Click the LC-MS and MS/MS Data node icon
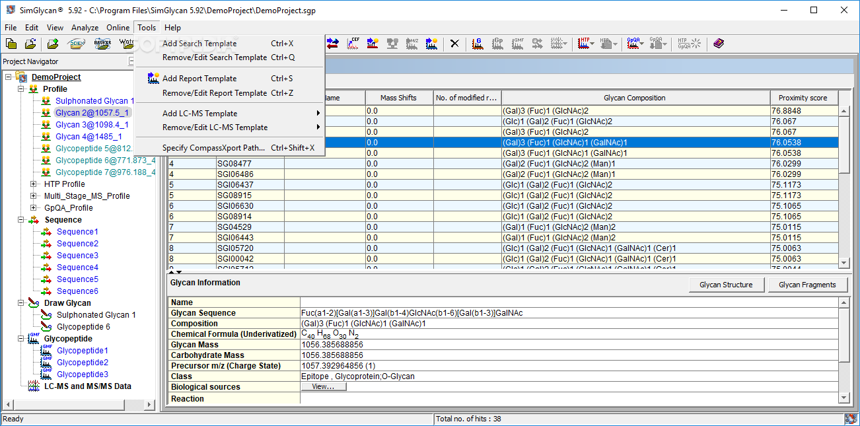The height and width of the screenshot is (426, 860). coord(34,386)
